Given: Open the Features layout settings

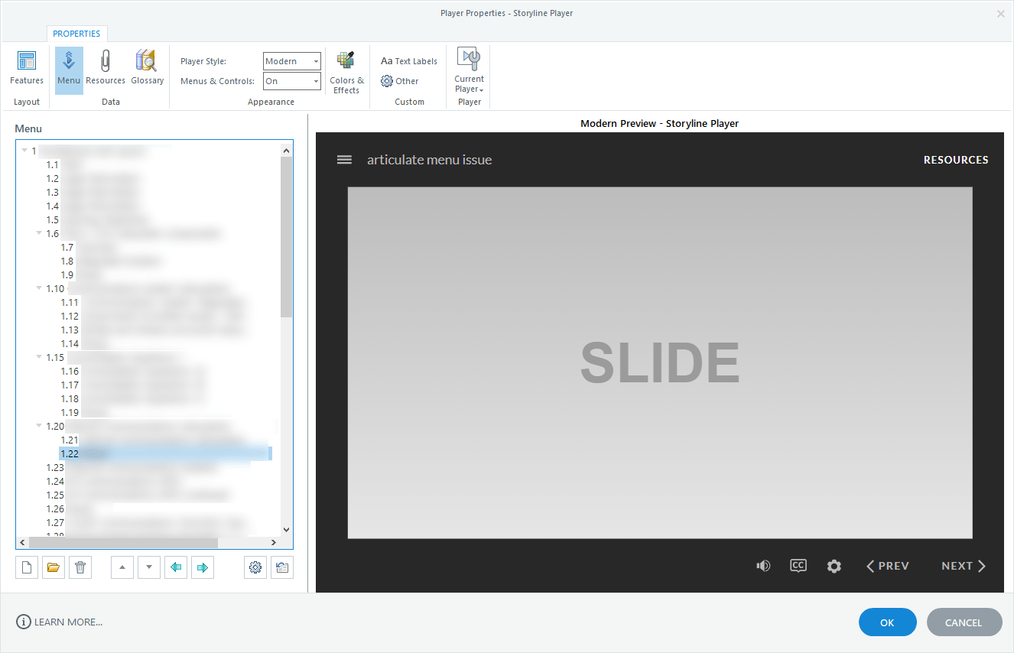Looking at the screenshot, I should (x=27, y=69).
